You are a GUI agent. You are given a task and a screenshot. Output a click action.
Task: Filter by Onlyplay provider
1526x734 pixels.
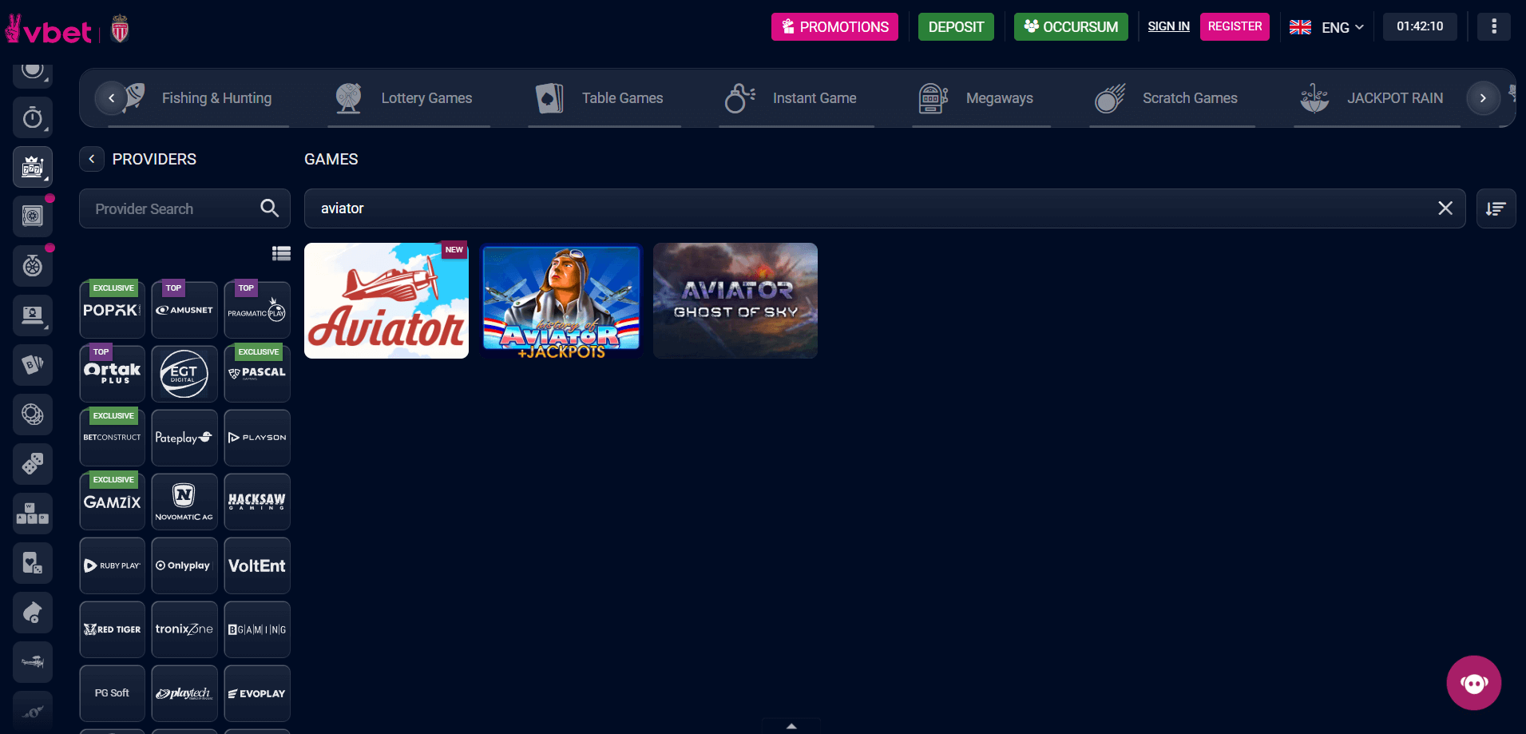pyautogui.click(x=184, y=565)
